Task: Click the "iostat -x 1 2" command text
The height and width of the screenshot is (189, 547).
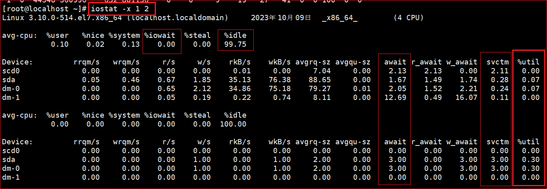Action: 121,9
